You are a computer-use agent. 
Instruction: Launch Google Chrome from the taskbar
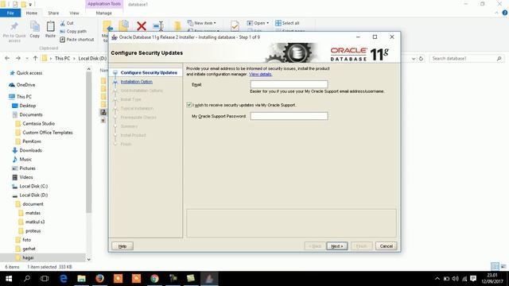point(154,279)
